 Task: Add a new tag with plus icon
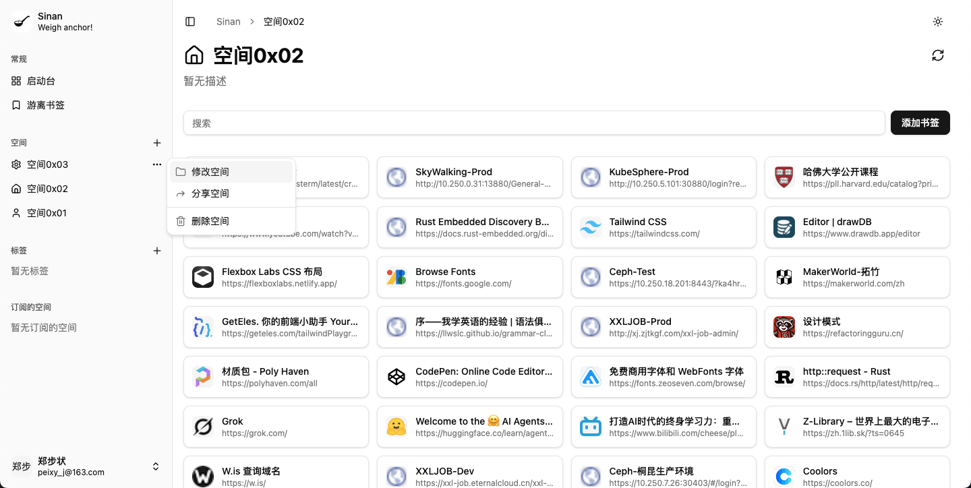pos(157,251)
